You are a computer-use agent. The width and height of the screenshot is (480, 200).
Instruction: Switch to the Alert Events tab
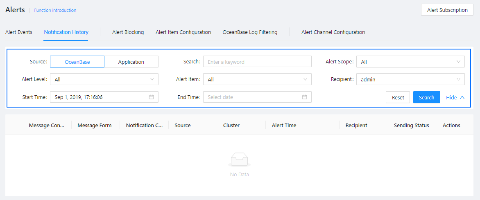(x=19, y=32)
